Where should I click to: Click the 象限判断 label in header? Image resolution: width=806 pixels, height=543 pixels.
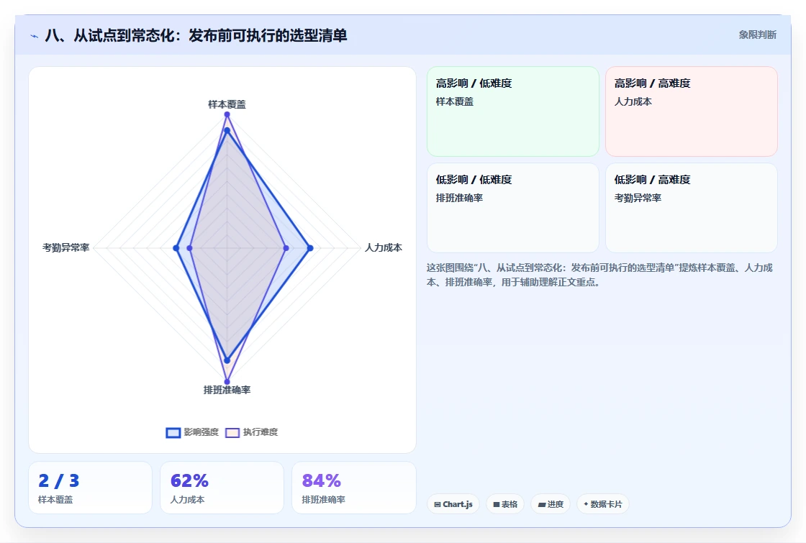(x=757, y=35)
